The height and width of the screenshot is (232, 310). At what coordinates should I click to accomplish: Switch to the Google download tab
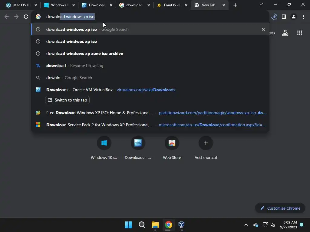click(134, 5)
